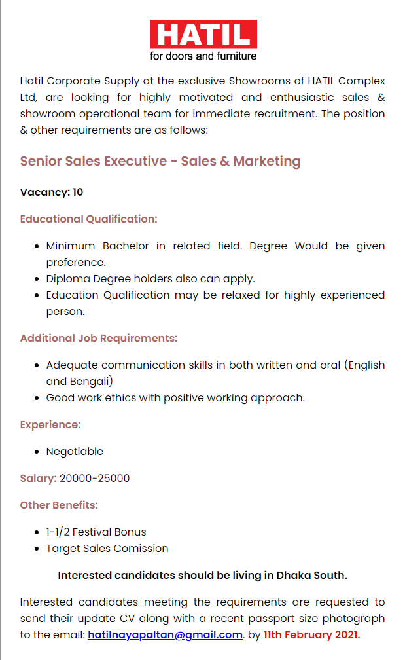Click the Salary 20000-25000 line
Screen dimensions: 405x660
click(x=75, y=479)
